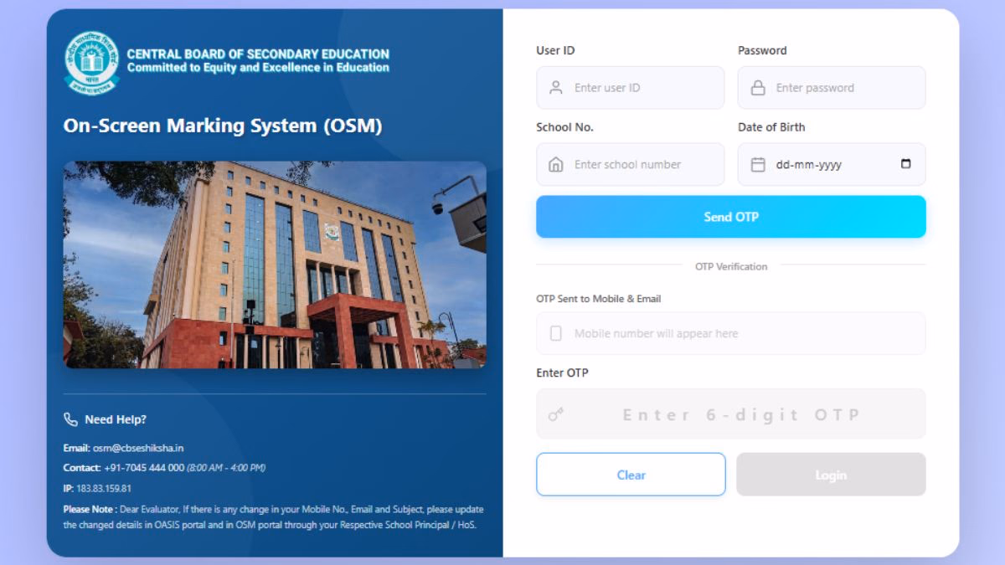Click the key icon in OTP field
1005x565 pixels.
pyautogui.click(x=555, y=414)
